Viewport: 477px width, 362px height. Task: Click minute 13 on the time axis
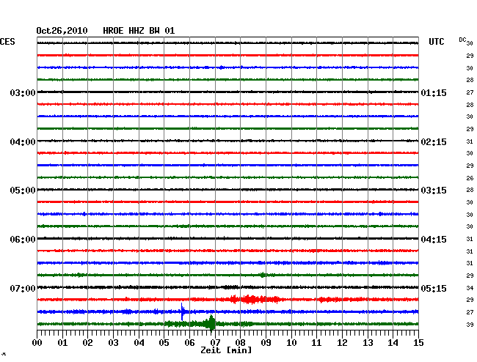[x=368, y=343]
